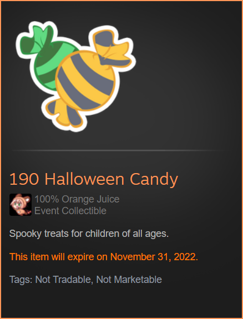Click the Event Collectible item type label

(x=70, y=211)
